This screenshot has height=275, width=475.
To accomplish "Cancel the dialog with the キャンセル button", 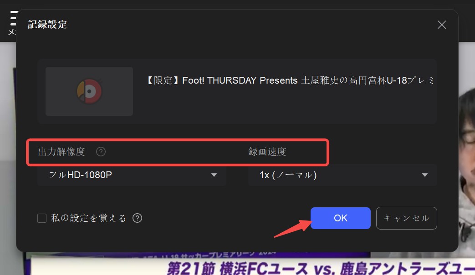I will pos(407,218).
